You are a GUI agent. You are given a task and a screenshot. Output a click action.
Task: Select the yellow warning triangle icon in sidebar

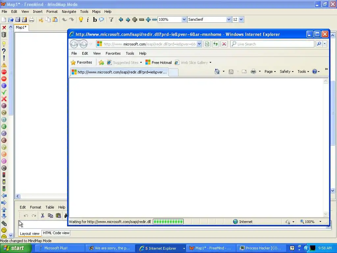click(x=4, y=65)
